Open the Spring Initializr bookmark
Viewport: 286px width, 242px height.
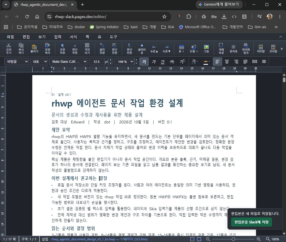pyautogui.click(x=104, y=27)
